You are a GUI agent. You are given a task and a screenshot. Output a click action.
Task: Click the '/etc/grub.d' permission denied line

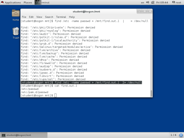point(52,43)
